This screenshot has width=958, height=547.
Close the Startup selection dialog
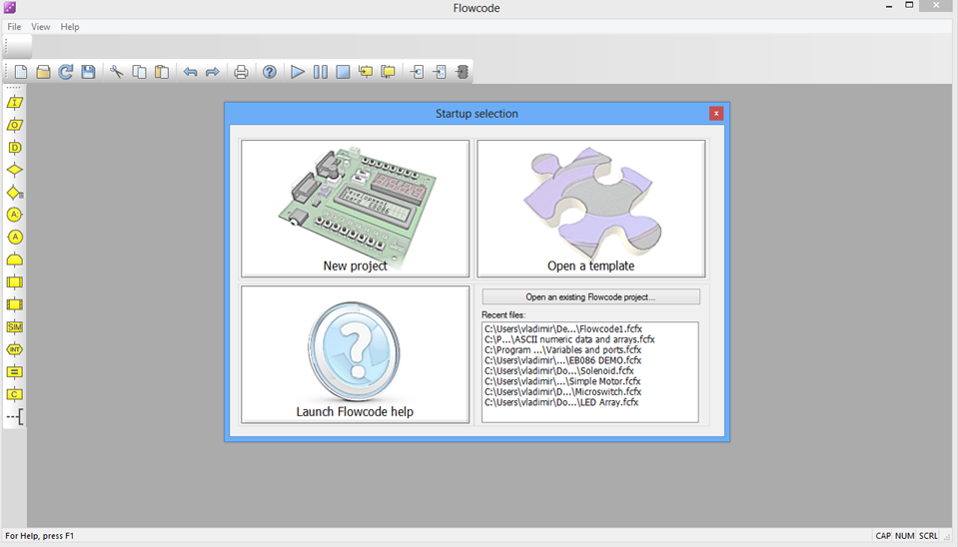[716, 114]
